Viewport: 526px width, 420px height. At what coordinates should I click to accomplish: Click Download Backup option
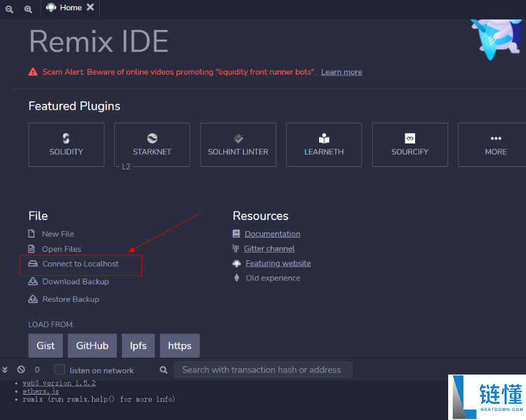[x=75, y=282]
